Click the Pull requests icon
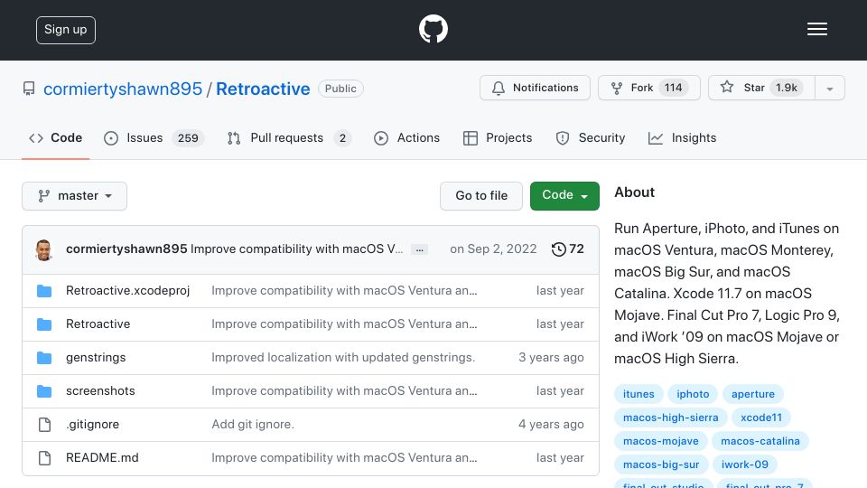867x488 pixels. tap(234, 138)
